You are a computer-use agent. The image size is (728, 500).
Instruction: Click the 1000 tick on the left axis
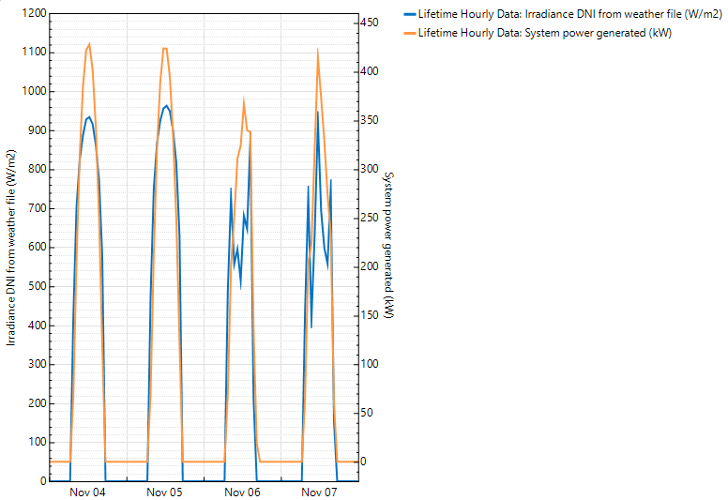(x=32, y=92)
